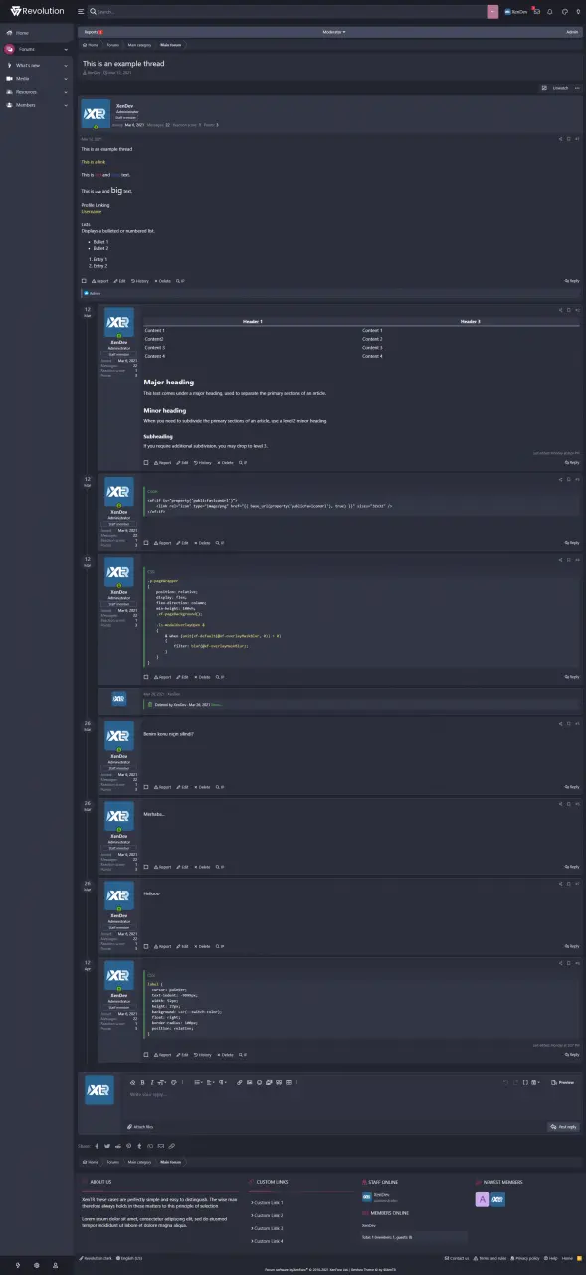Tick the selection checkbox on the first post

[x=85, y=281]
